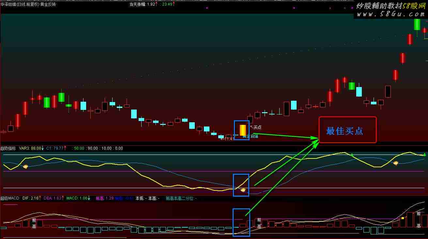
Task: Click the rightmost gold ingot icon in trend panel
Action: (396, 163)
